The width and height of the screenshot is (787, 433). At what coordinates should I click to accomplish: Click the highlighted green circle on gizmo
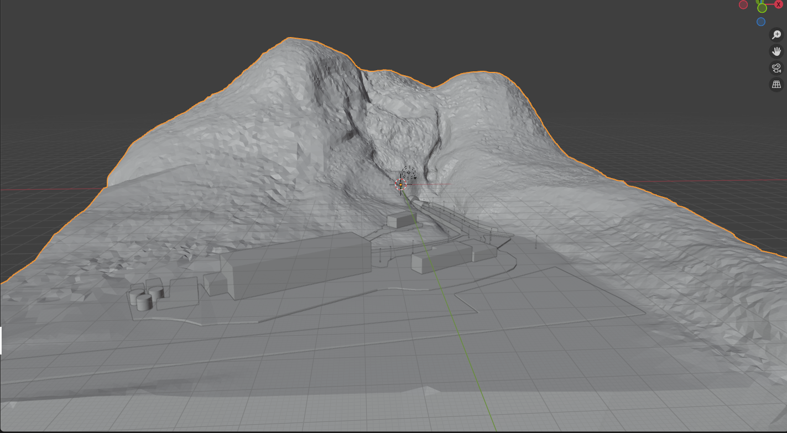(762, 8)
